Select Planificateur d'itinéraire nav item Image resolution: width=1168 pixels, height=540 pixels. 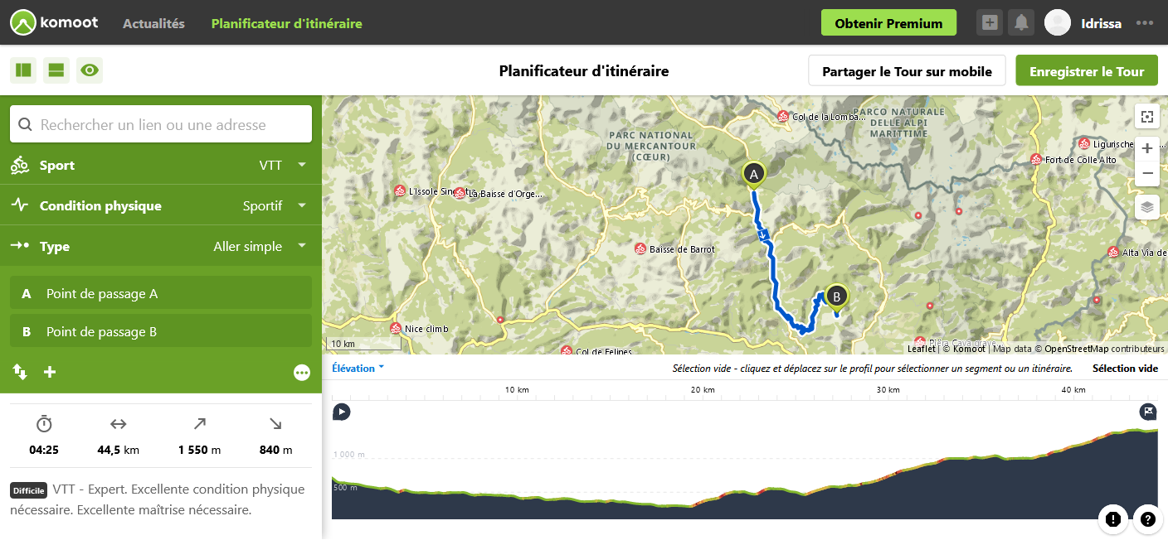[286, 23]
